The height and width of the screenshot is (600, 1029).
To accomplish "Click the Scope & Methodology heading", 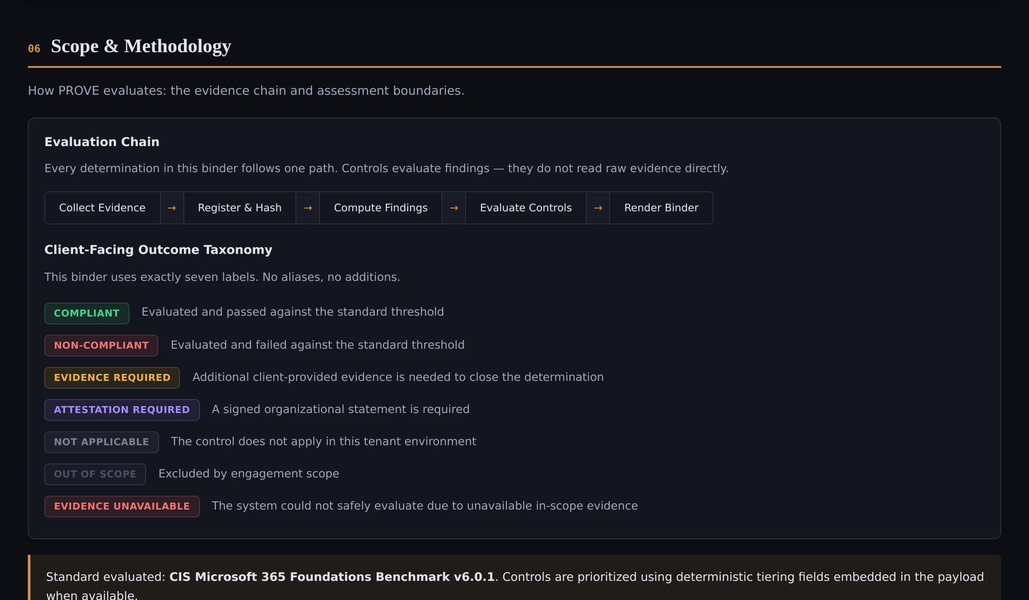I will click(x=141, y=46).
